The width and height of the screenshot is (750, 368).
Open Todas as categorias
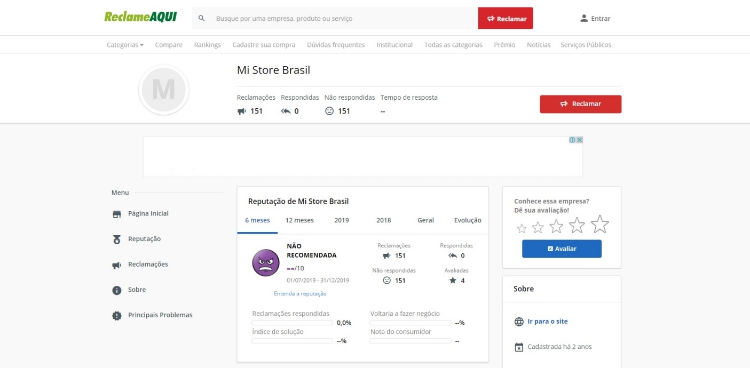[x=453, y=45]
